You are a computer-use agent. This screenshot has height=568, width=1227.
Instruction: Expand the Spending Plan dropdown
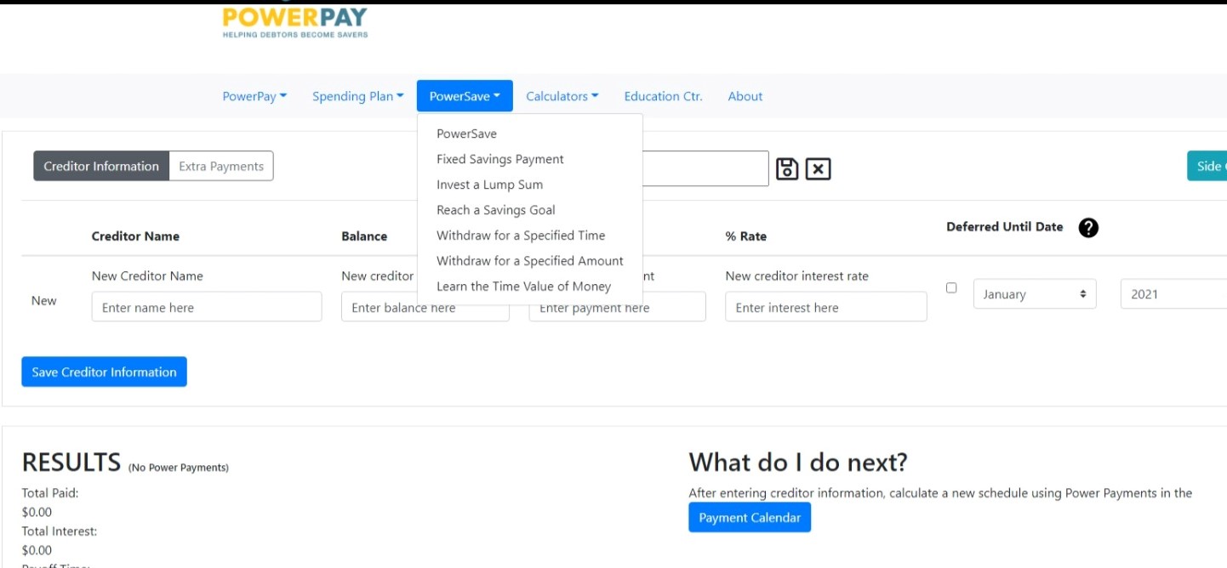click(358, 96)
